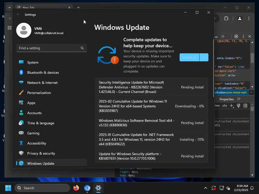This screenshot has width=259, height=194.
Task: Select the KB5051987 cumulative update row
Action: click(151, 106)
